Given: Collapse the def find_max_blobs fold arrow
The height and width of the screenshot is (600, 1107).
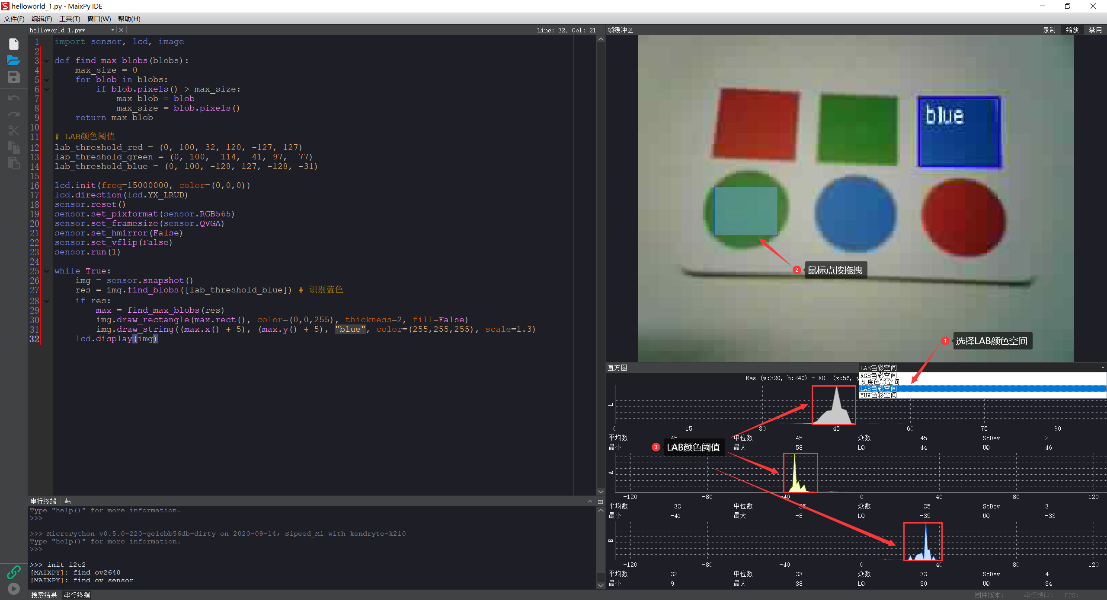Looking at the screenshot, I should pyautogui.click(x=46, y=61).
